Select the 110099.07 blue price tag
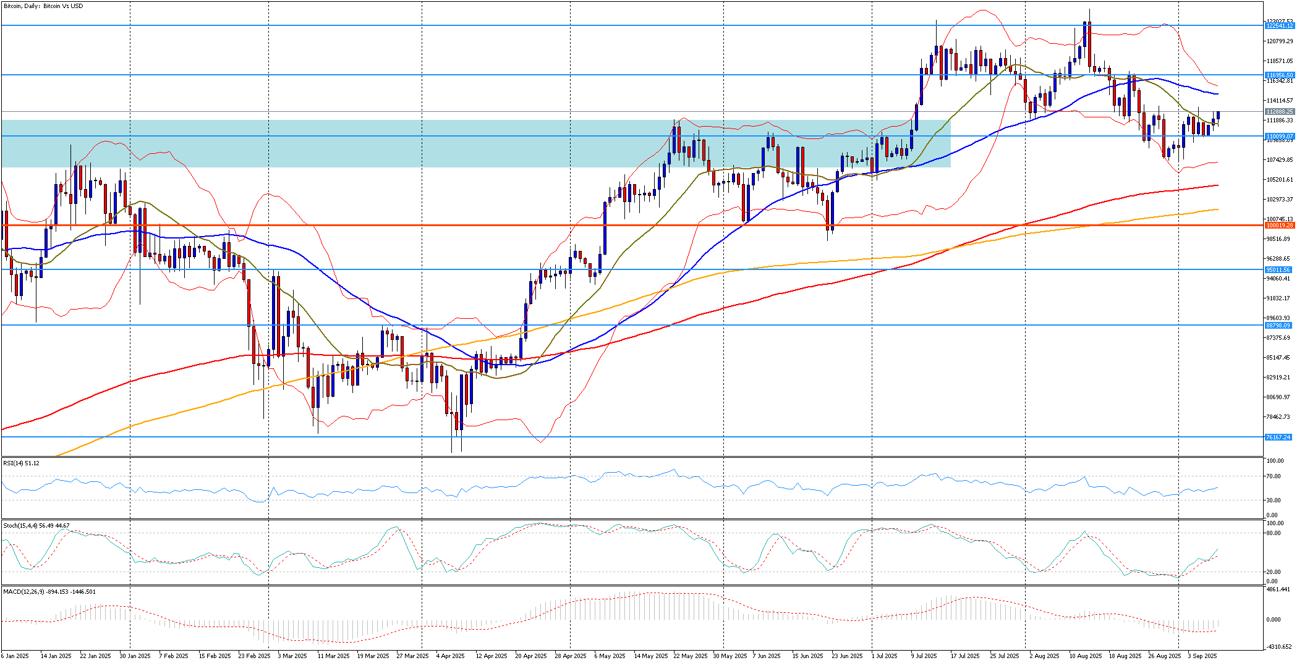1302x663 pixels. [1279, 137]
